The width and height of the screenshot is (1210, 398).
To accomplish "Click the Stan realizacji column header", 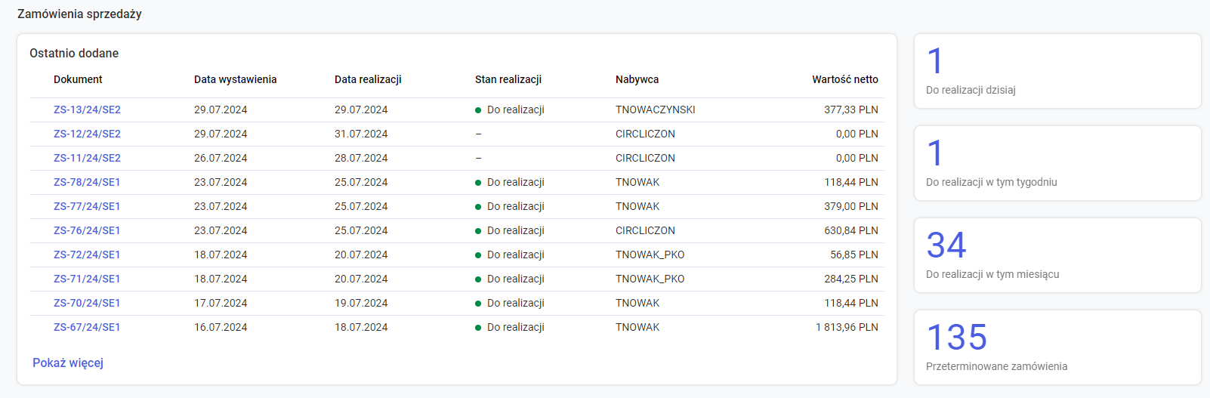I will 508,79.
